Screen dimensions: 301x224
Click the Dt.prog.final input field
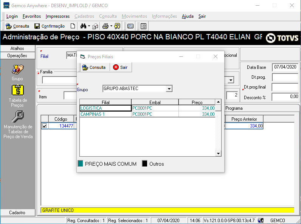pyautogui.click(x=285, y=87)
